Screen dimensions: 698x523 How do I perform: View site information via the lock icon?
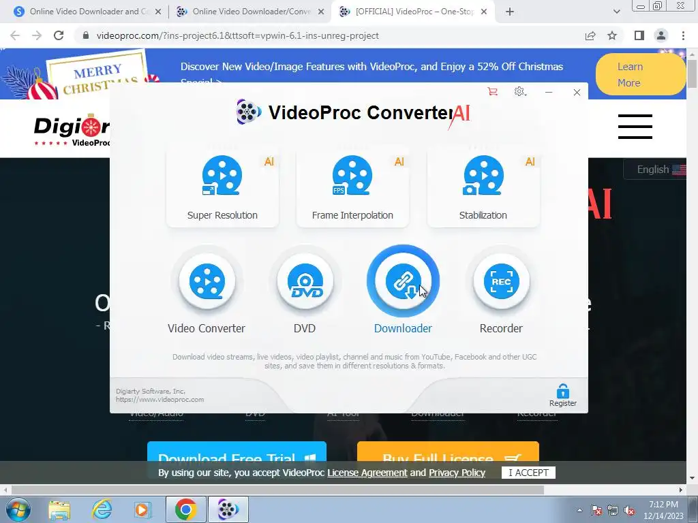point(86,35)
